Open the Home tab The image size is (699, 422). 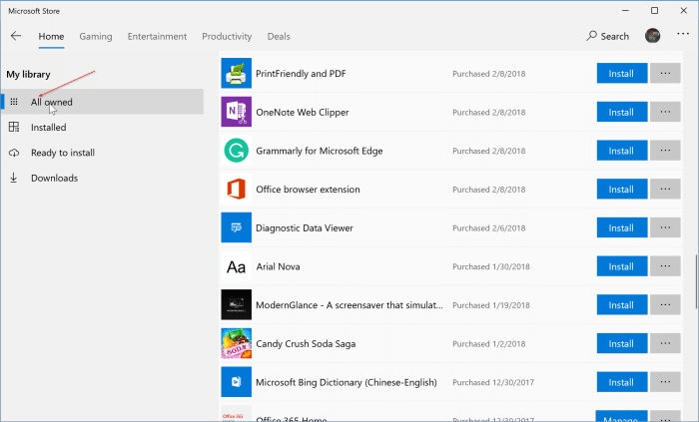pos(51,37)
